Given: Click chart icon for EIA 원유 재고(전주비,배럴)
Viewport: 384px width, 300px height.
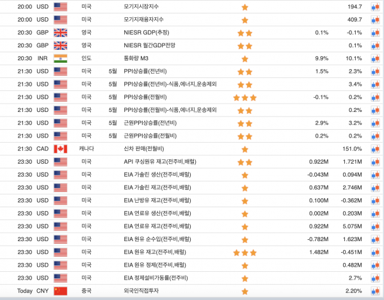Looking at the screenshot, I should (375, 252).
